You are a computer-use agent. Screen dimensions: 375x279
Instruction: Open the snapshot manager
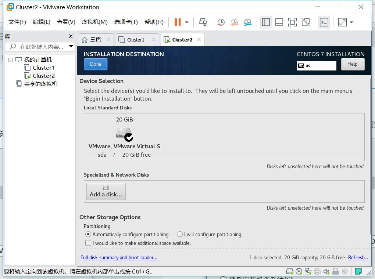click(248, 22)
